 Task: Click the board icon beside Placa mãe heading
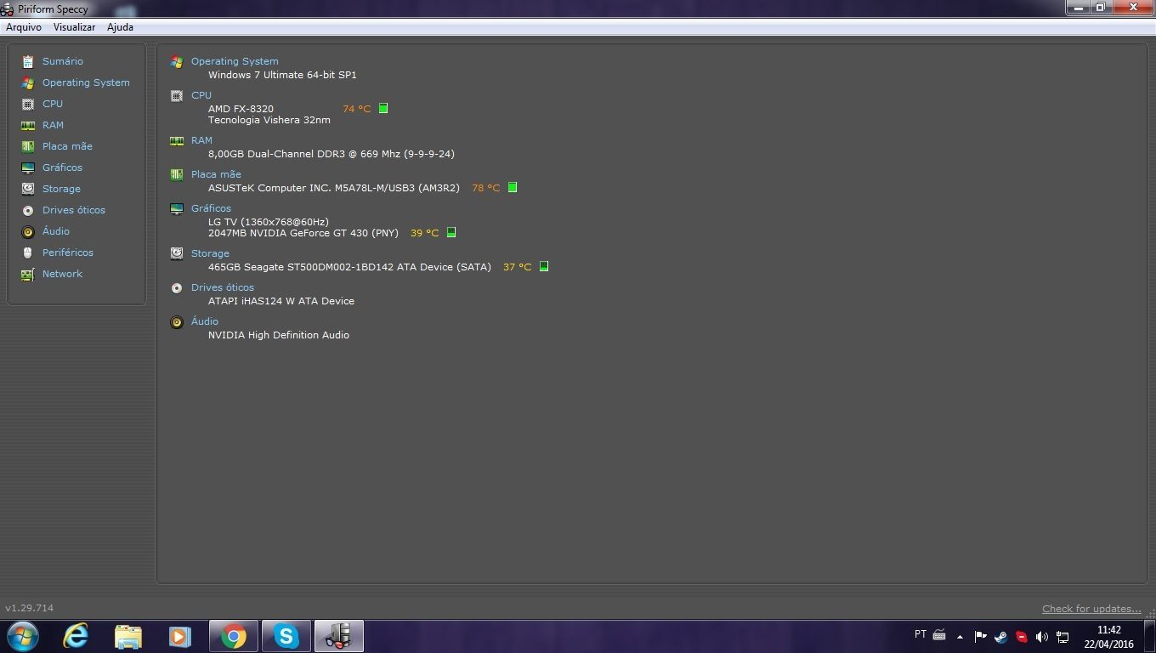(177, 174)
